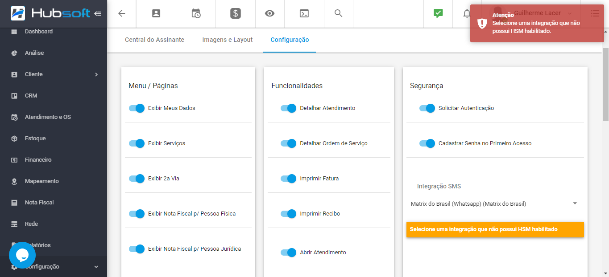Image resolution: width=609 pixels, height=277 pixels.
Task: Toggle Detalhar Ordem de Serviço
Action: click(288, 143)
